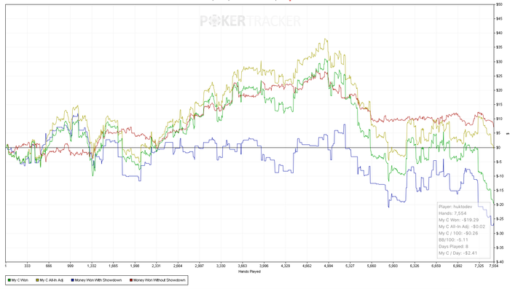Click 'My C / 100: -$0.26' stats line
The height and width of the screenshot is (289, 510).
(x=458, y=233)
